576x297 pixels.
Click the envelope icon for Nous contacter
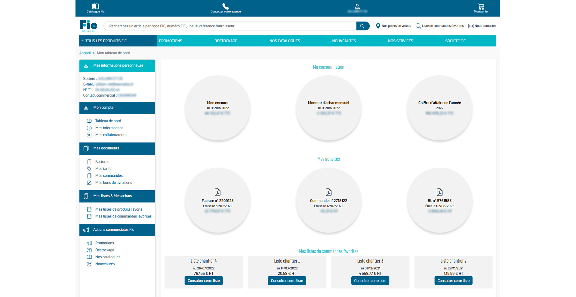click(471, 26)
